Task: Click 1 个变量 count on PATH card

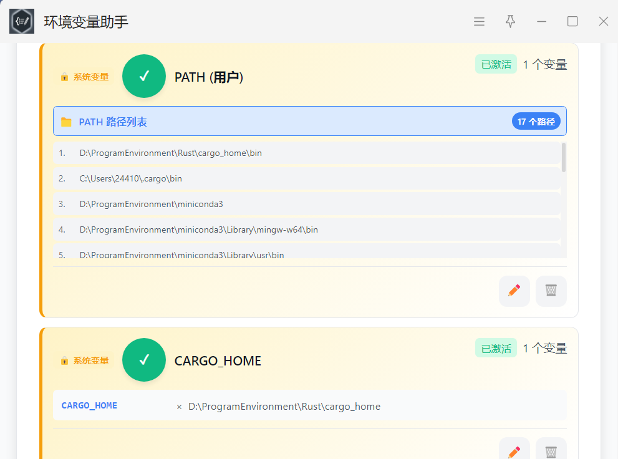Action: click(544, 64)
